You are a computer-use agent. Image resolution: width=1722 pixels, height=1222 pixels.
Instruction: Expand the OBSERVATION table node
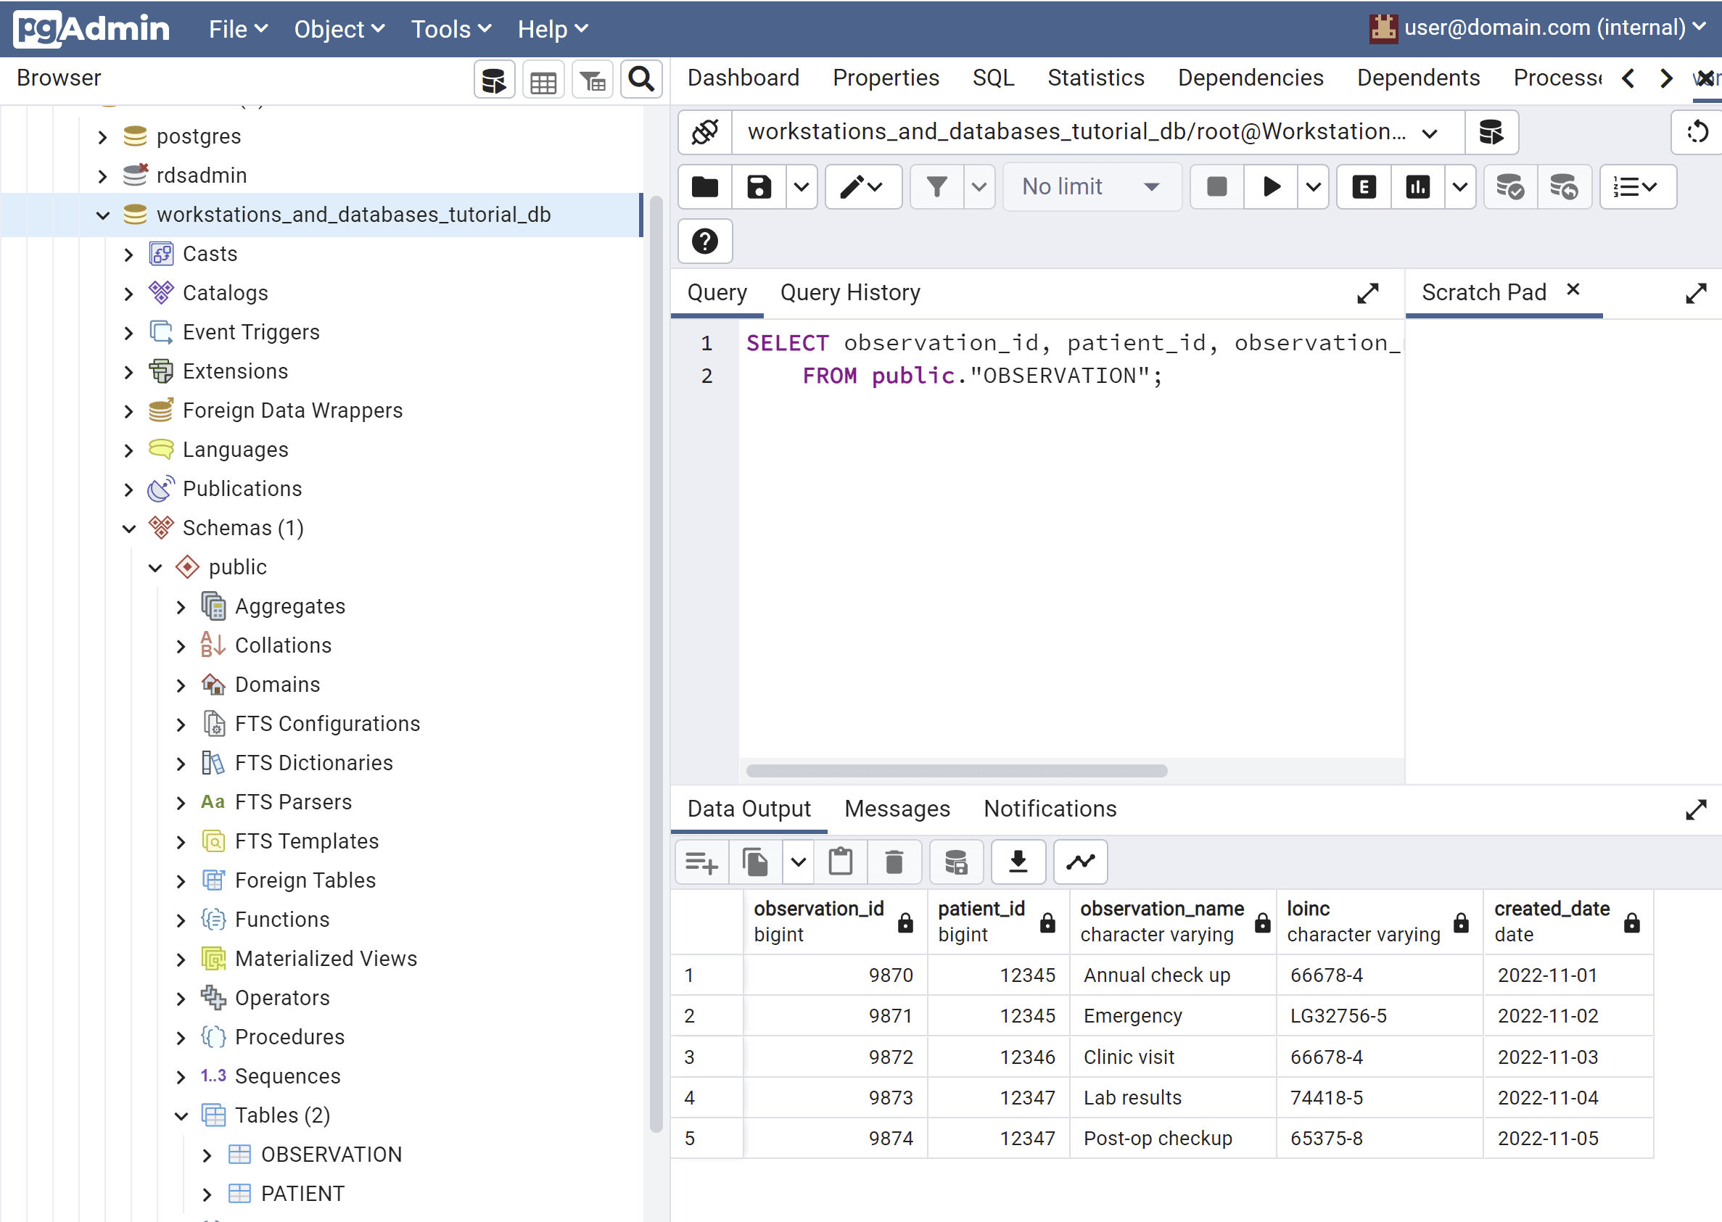(207, 1155)
